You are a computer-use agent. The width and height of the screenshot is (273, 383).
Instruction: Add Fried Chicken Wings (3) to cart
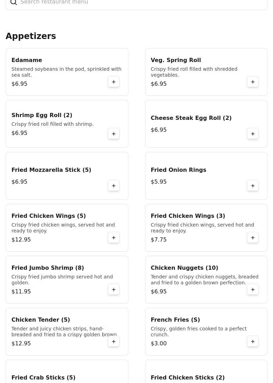[253, 237]
